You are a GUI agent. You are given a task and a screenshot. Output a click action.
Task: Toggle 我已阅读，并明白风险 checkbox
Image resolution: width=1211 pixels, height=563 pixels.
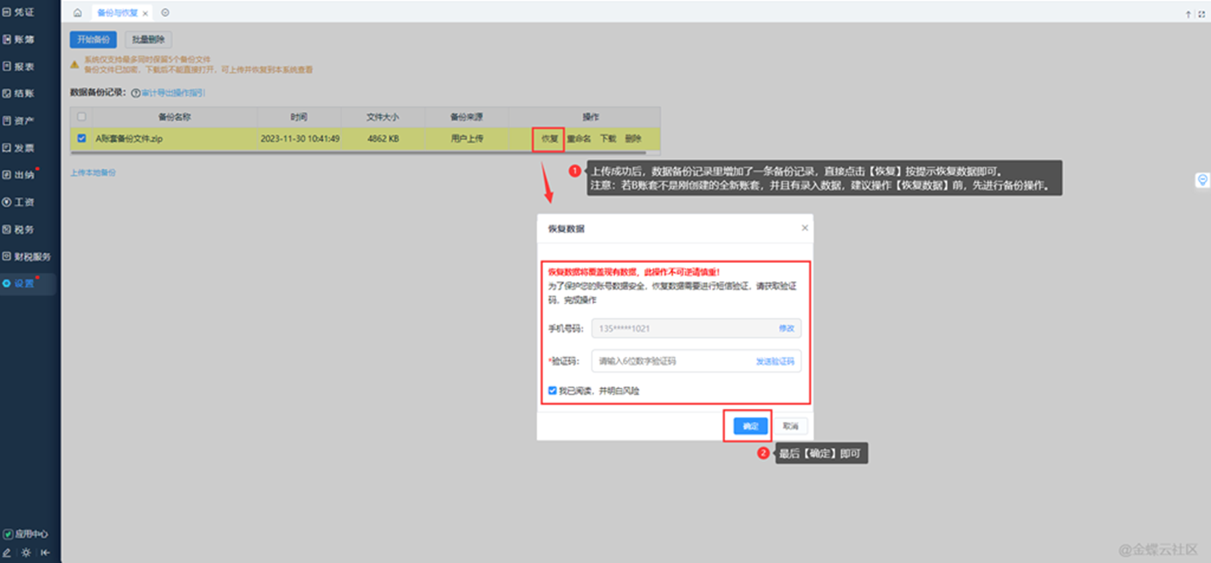point(552,391)
